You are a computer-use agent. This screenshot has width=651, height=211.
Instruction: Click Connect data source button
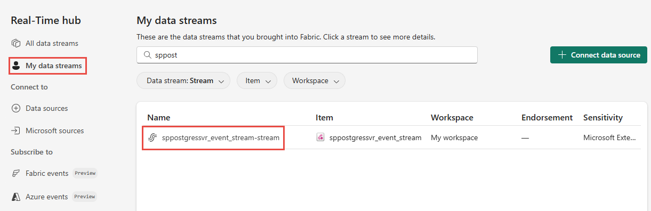(599, 55)
